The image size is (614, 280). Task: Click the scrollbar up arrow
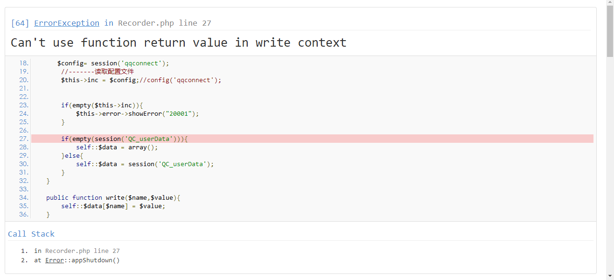coord(609,3)
